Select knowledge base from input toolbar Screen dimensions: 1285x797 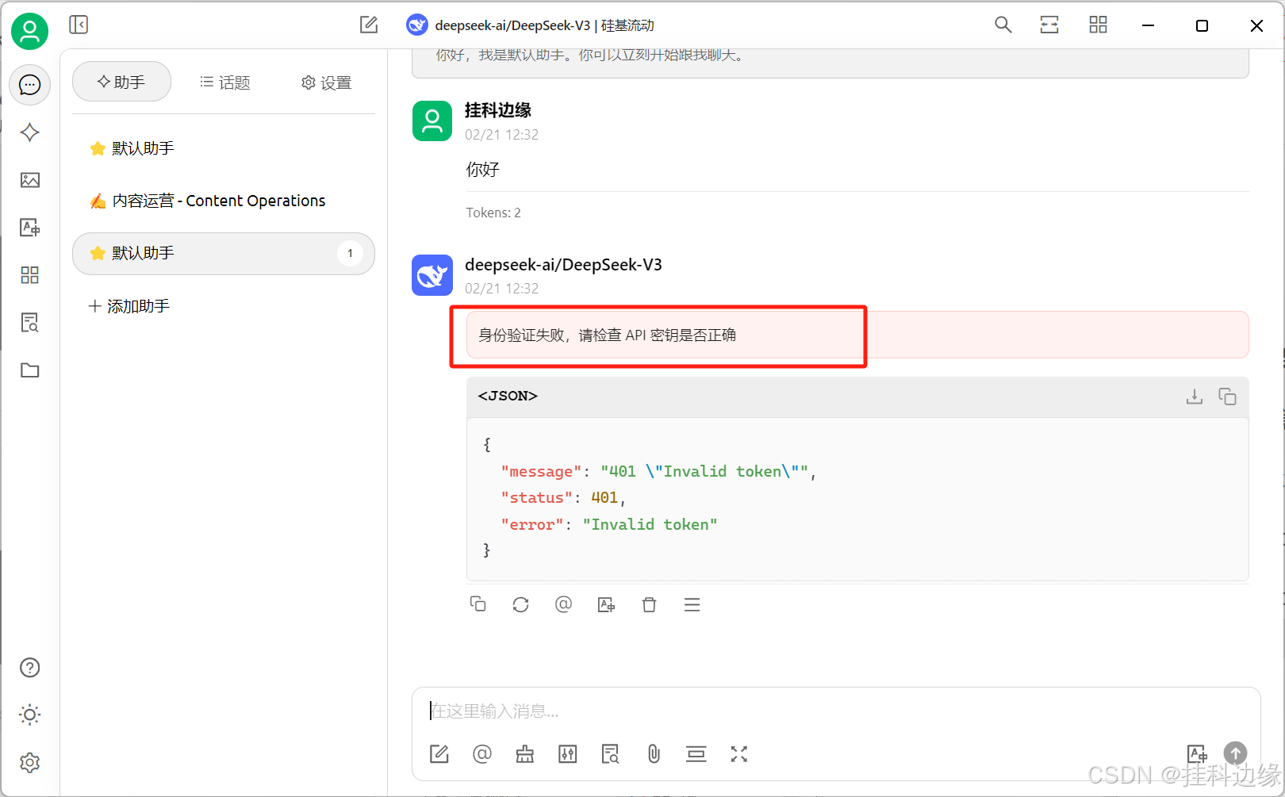tap(611, 753)
